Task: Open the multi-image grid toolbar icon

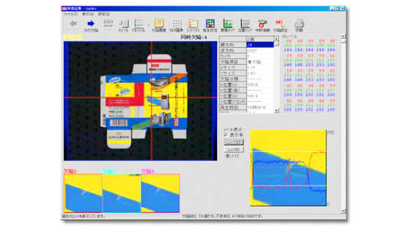Action: click(176, 25)
